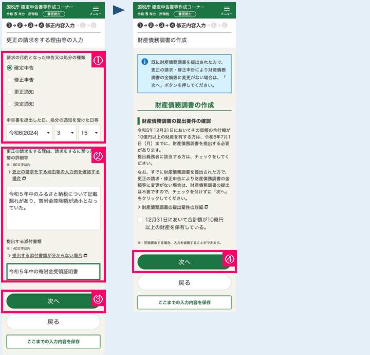The width and height of the screenshot is (370, 355).
Task: Click the external-link icon after 提出要件の詳細
Action: [x=206, y=207]
